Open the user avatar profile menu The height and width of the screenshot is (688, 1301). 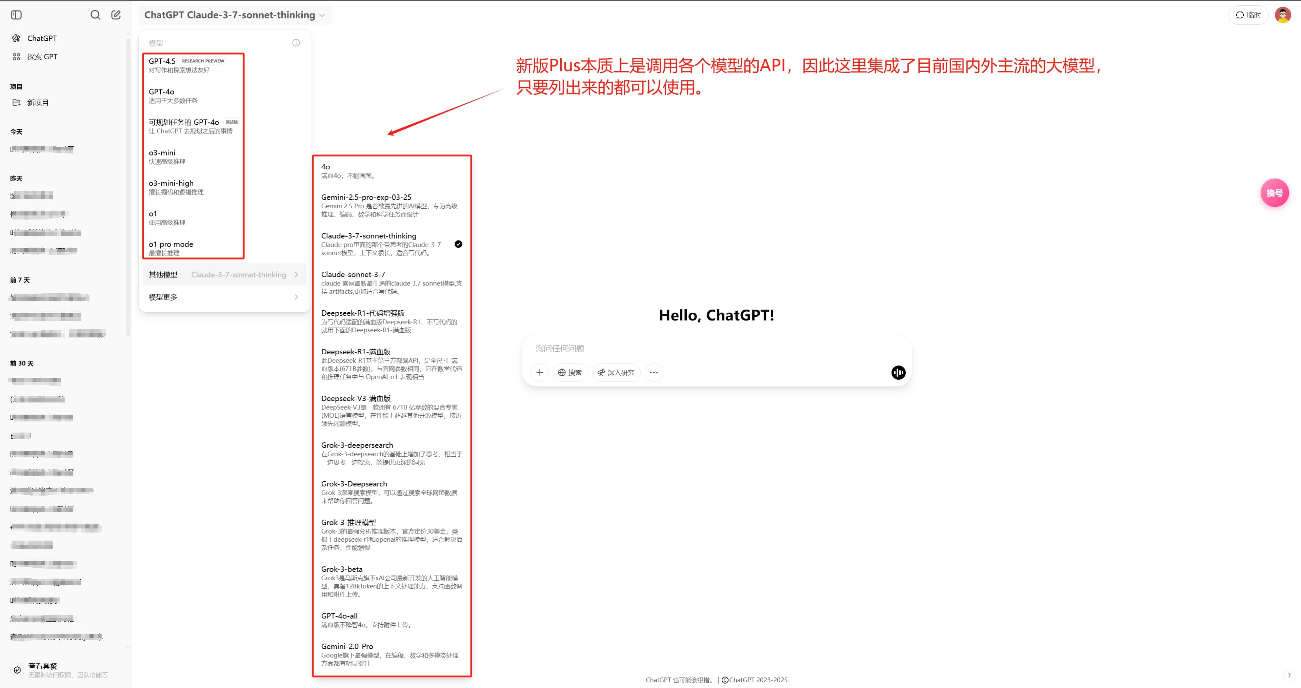pyautogui.click(x=1282, y=15)
